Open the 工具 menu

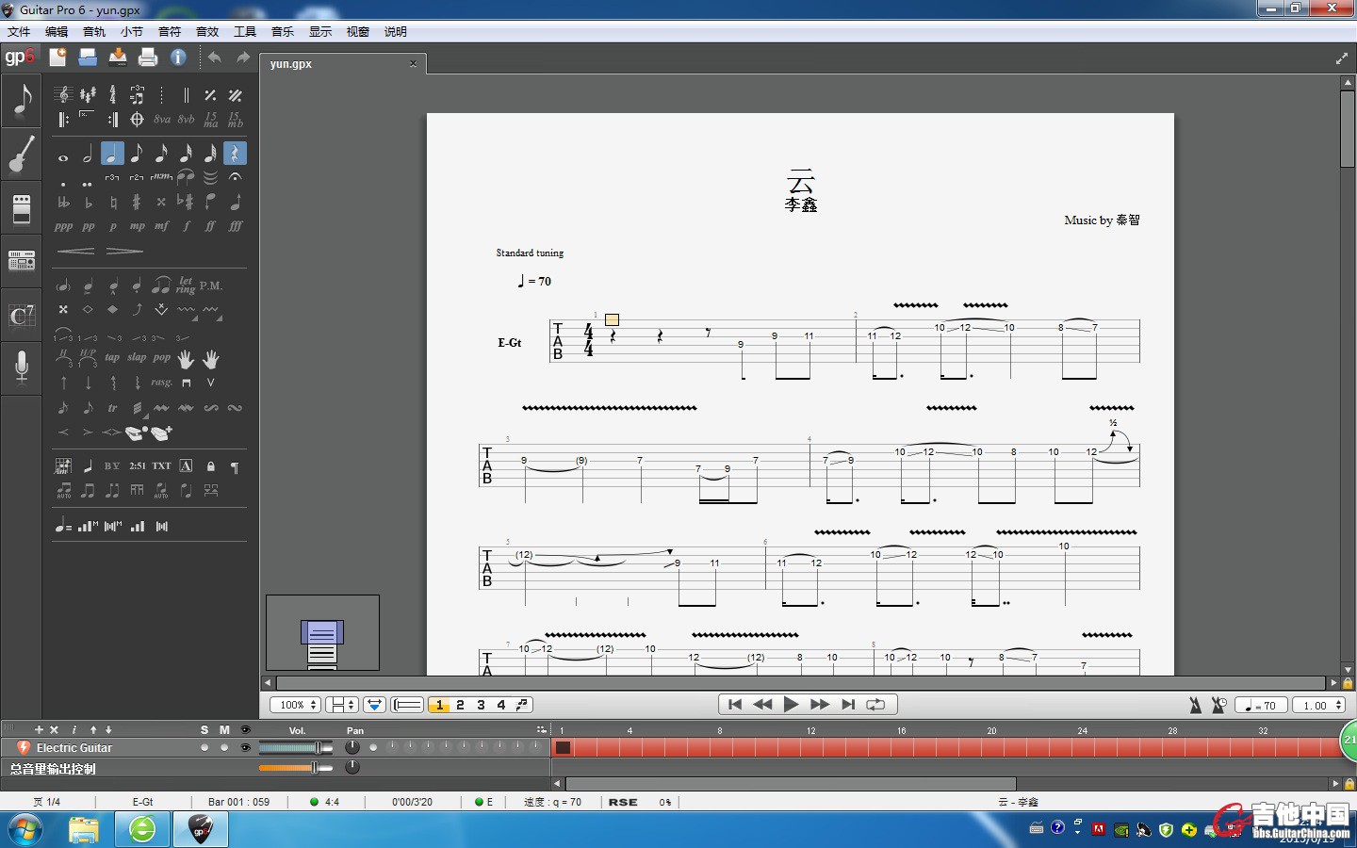pos(245,32)
